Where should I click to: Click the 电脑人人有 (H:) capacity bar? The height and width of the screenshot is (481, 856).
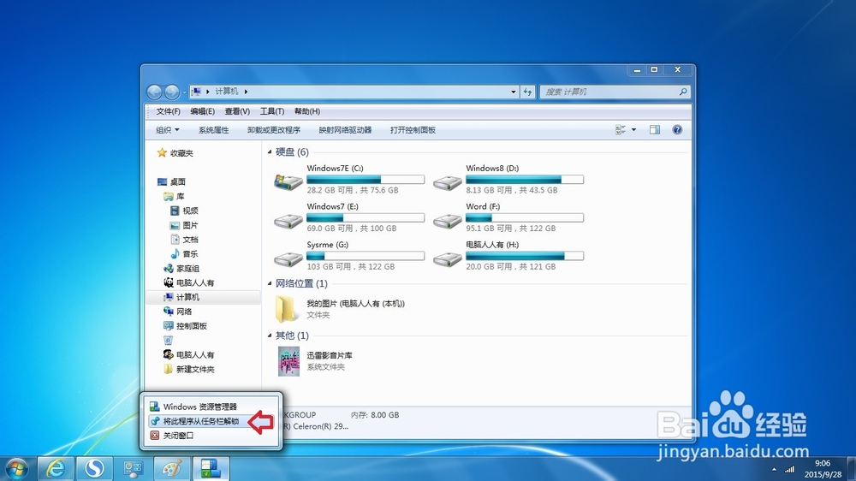click(x=525, y=256)
